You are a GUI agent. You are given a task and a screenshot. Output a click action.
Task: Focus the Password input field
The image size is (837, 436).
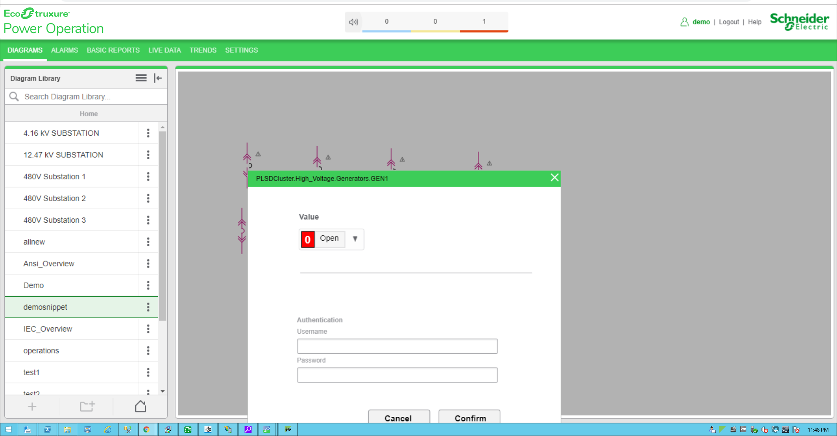click(397, 375)
